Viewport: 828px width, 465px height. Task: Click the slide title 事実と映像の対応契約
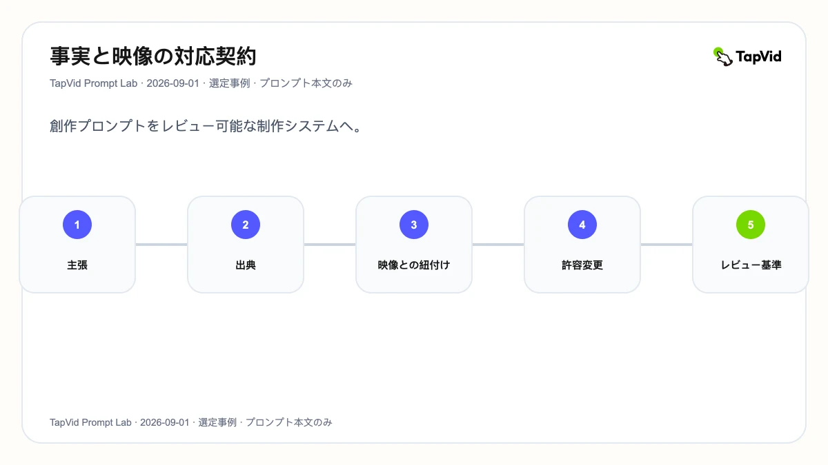[153, 56]
